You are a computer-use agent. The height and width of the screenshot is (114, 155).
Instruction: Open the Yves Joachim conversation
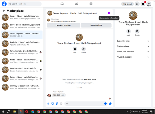tap(22, 70)
